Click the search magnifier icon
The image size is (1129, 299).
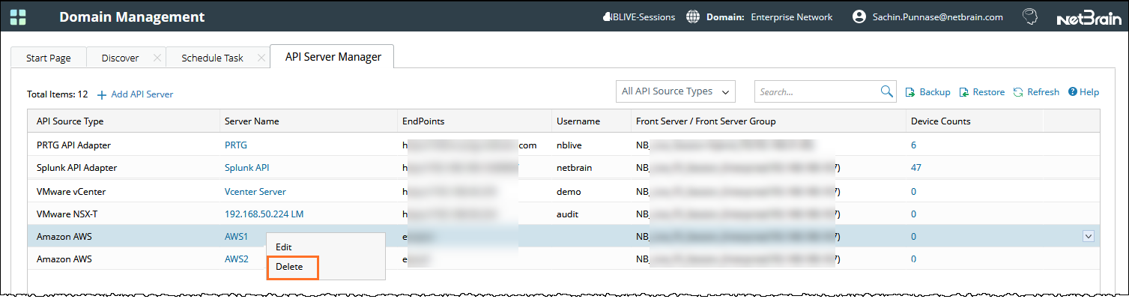887,91
